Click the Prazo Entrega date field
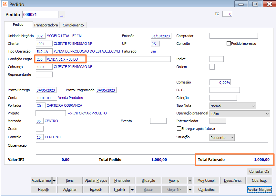The image size is (276, 196). pyautogui.click(x=46, y=90)
